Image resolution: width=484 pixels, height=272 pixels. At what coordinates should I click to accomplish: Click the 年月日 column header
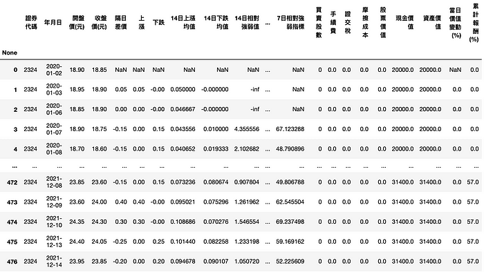[x=53, y=23]
